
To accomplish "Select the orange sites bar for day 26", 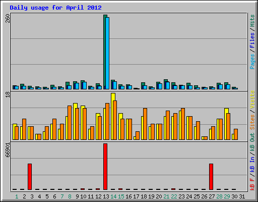I will point(206,138).
